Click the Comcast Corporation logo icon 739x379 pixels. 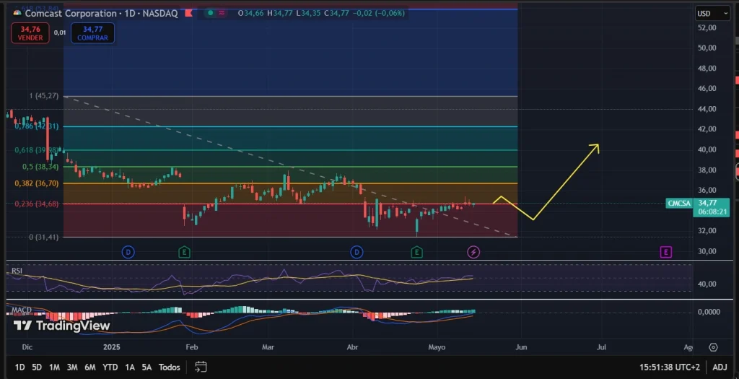(x=17, y=13)
